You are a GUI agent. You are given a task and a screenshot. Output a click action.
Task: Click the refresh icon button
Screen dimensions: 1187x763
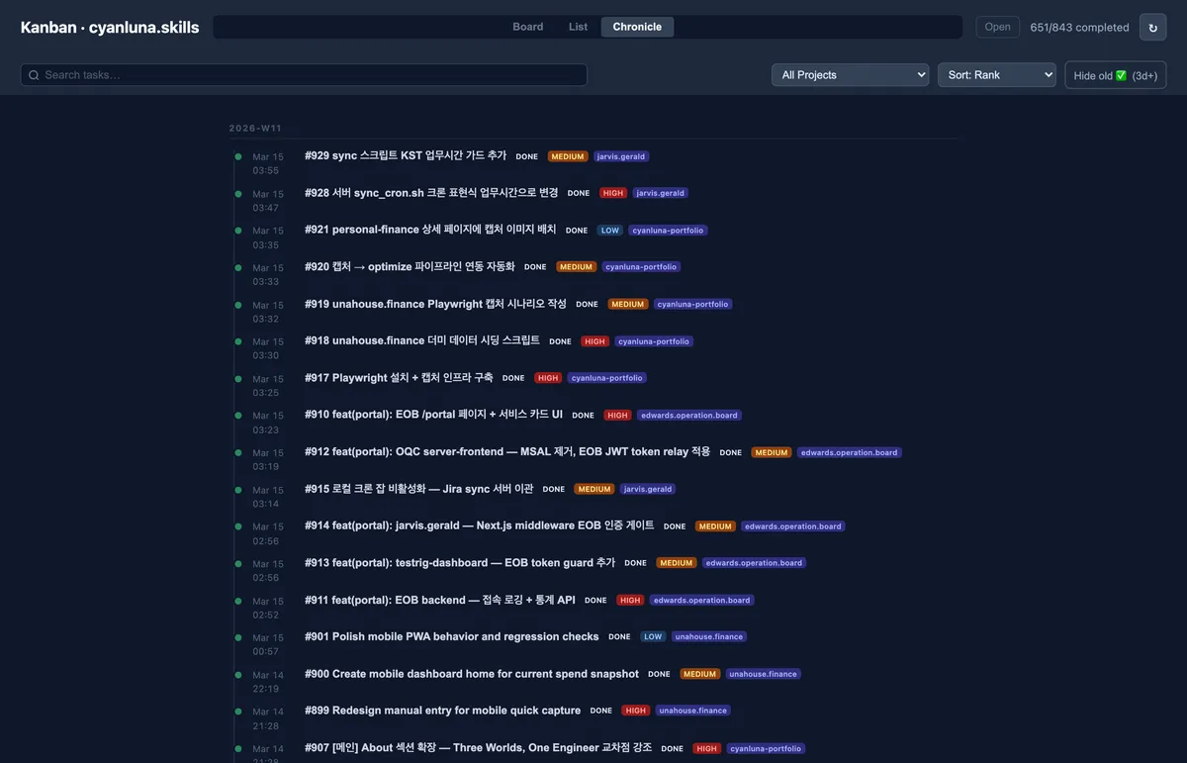1152,28
